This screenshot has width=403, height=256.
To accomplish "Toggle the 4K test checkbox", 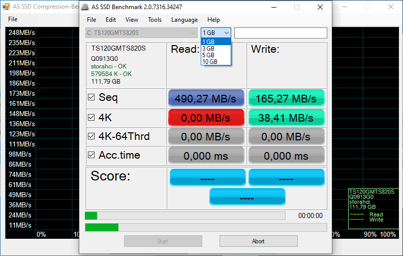I will tap(91, 117).
